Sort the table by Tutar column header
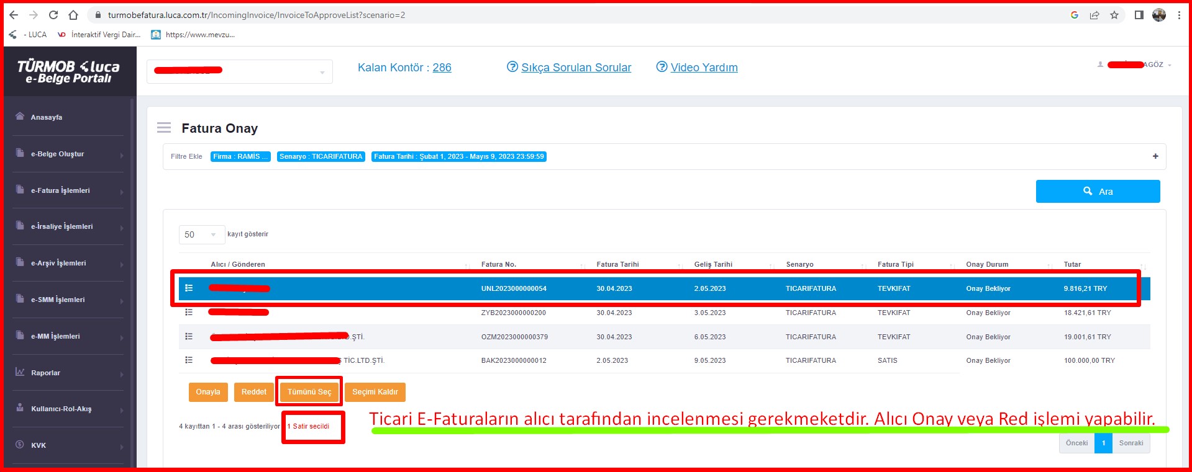 click(x=1072, y=264)
